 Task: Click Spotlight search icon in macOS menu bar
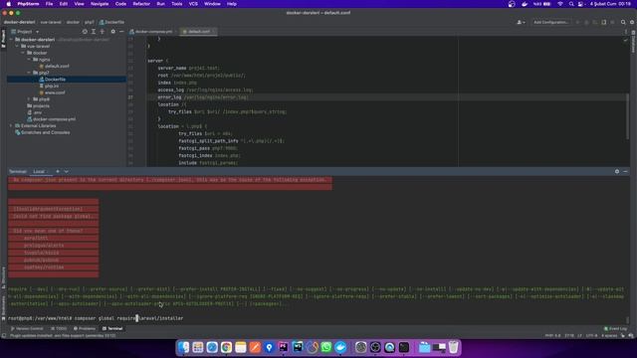click(571, 4)
